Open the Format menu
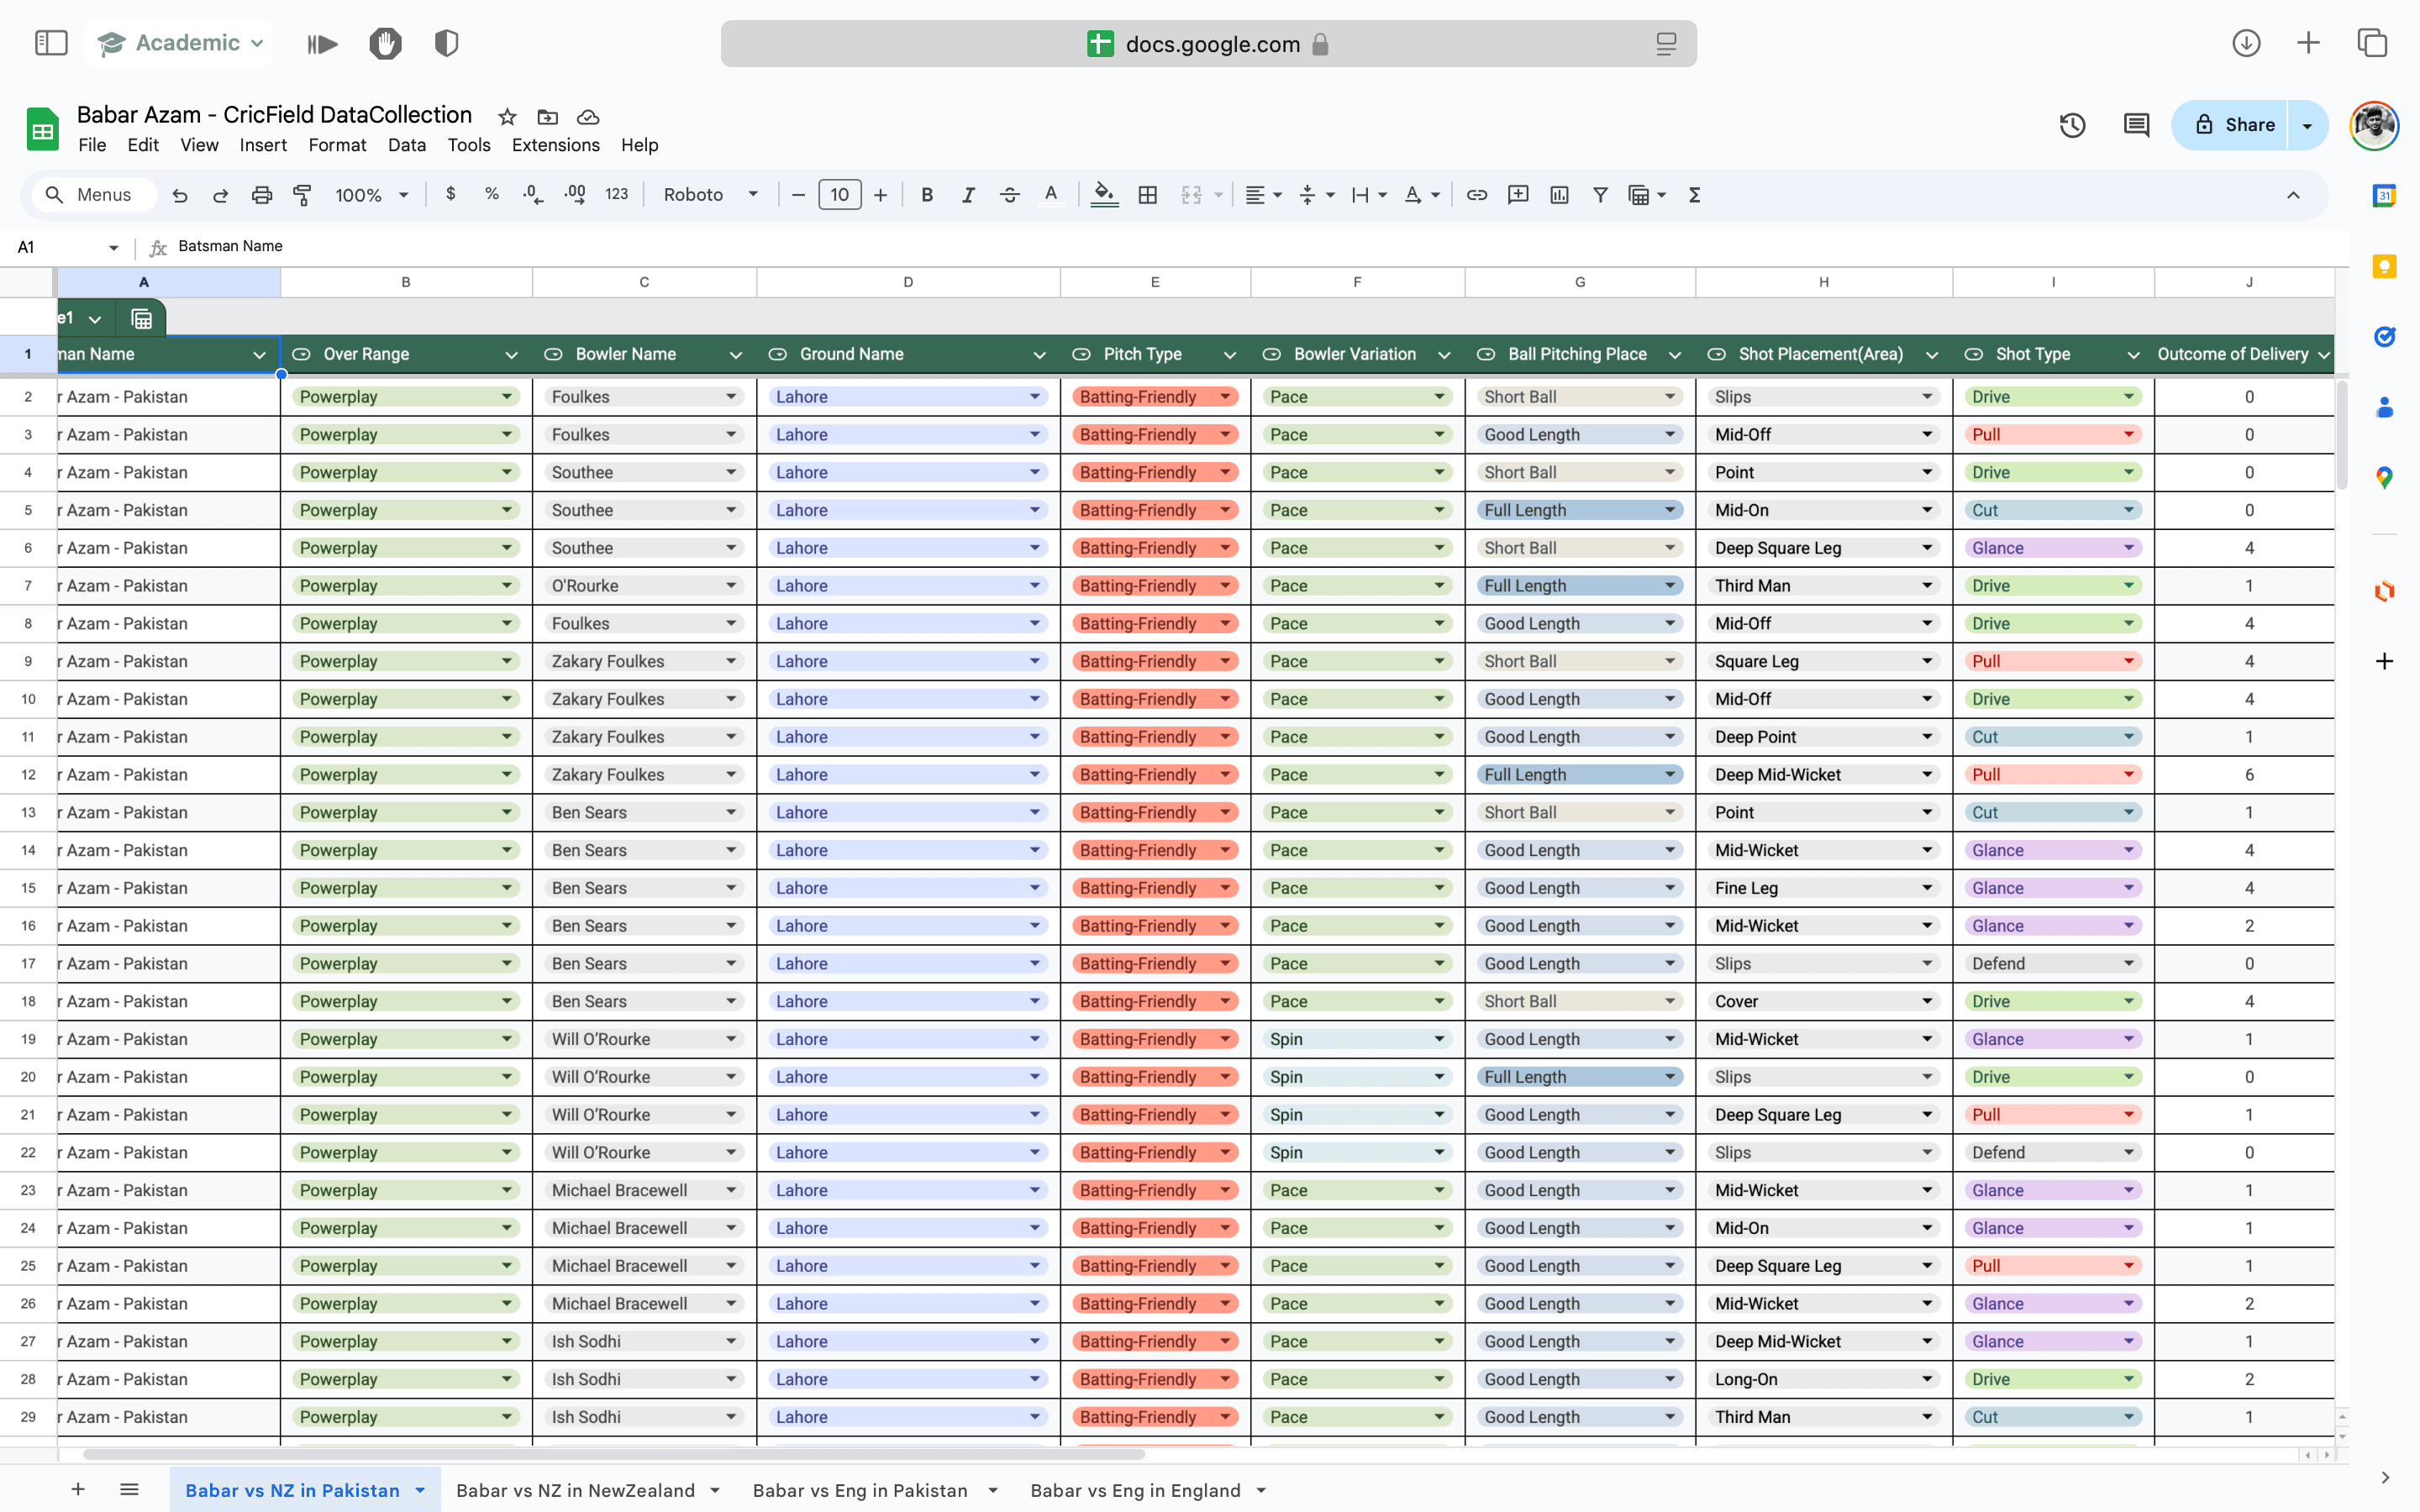 337,145
